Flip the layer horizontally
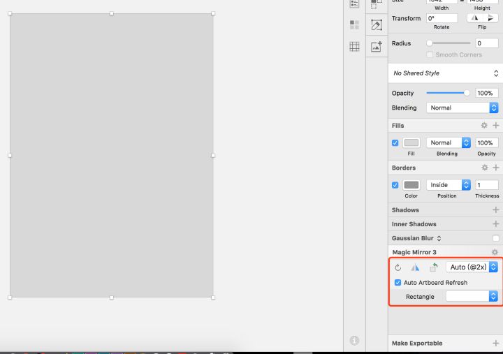This screenshot has height=354, width=503. click(474, 18)
